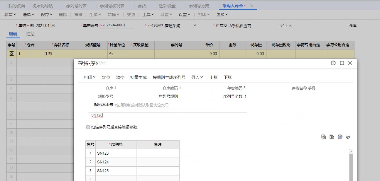Close the 采购入库单 tab with its X icon
Viewport: 380px width, 181px height.
point(252,6)
